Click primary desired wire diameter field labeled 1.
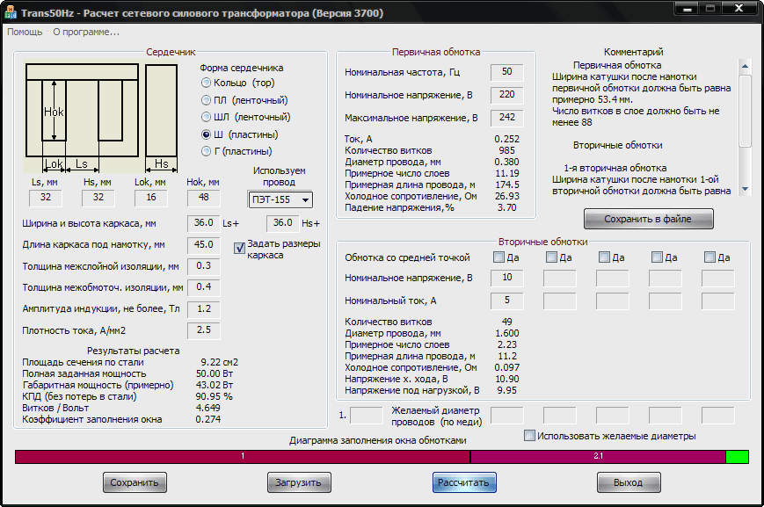The image size is (764, 507). (367, 416)
